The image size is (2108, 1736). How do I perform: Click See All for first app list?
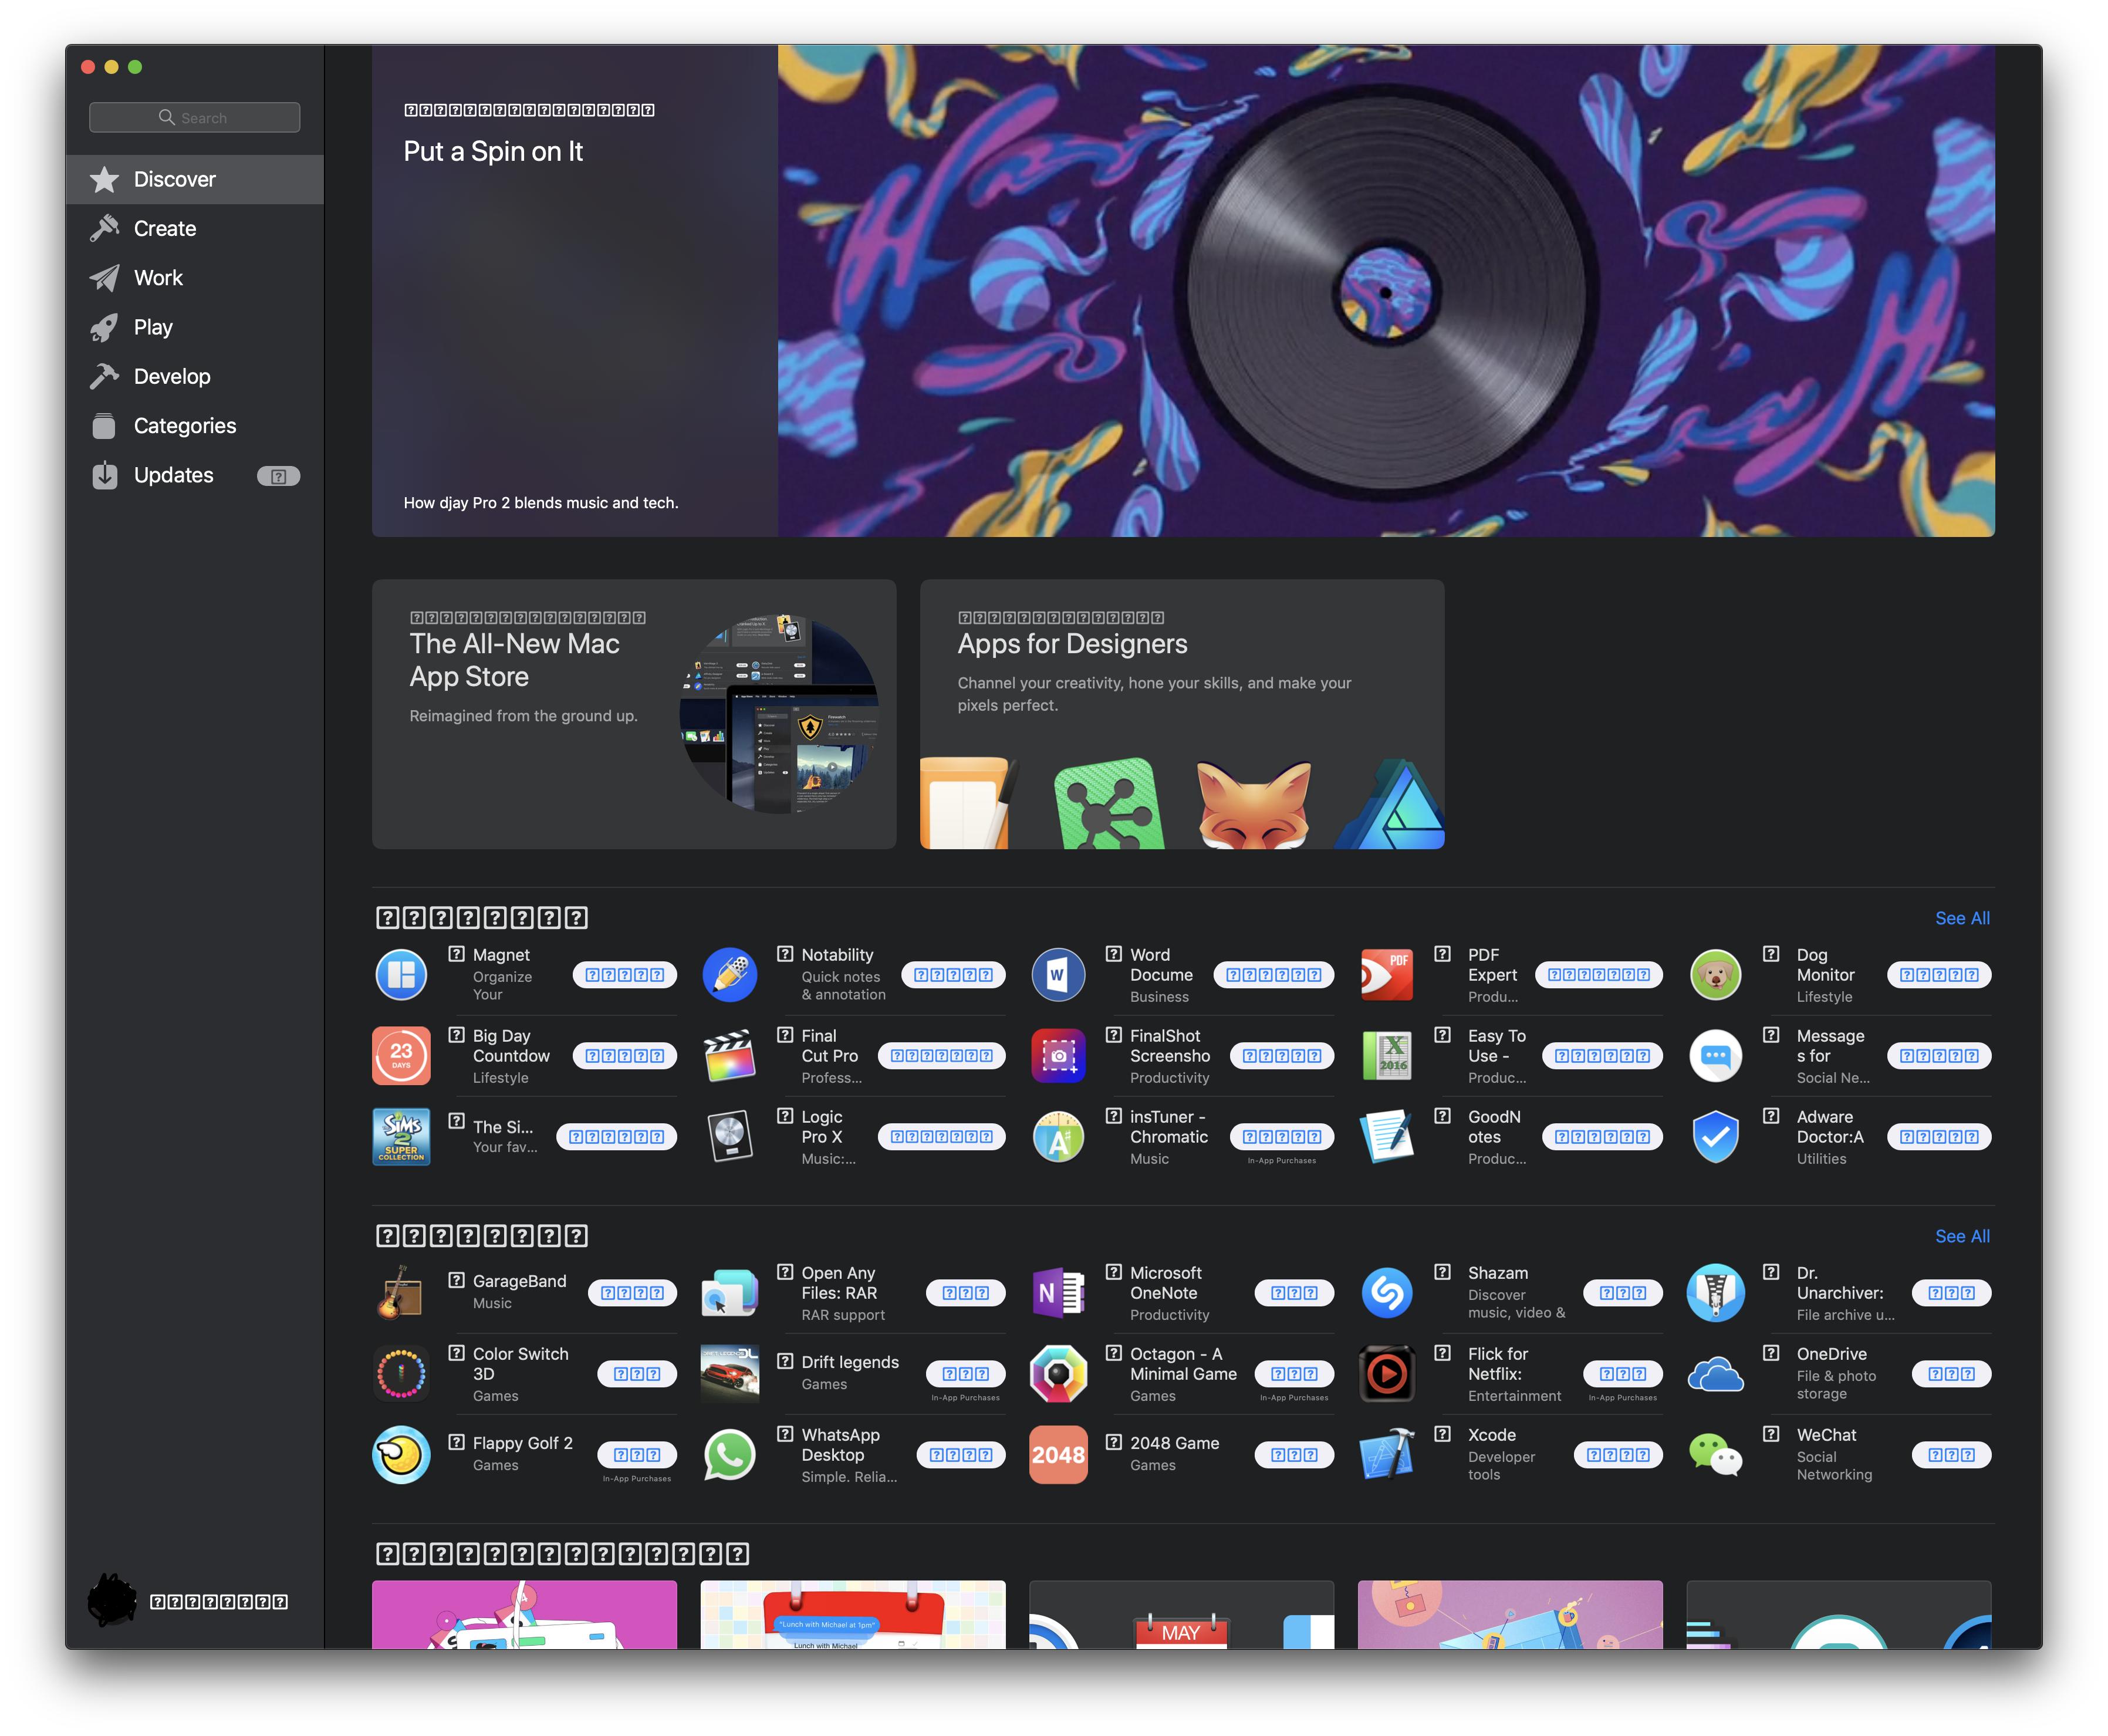pyautogui.click(x=1961, y=918)
